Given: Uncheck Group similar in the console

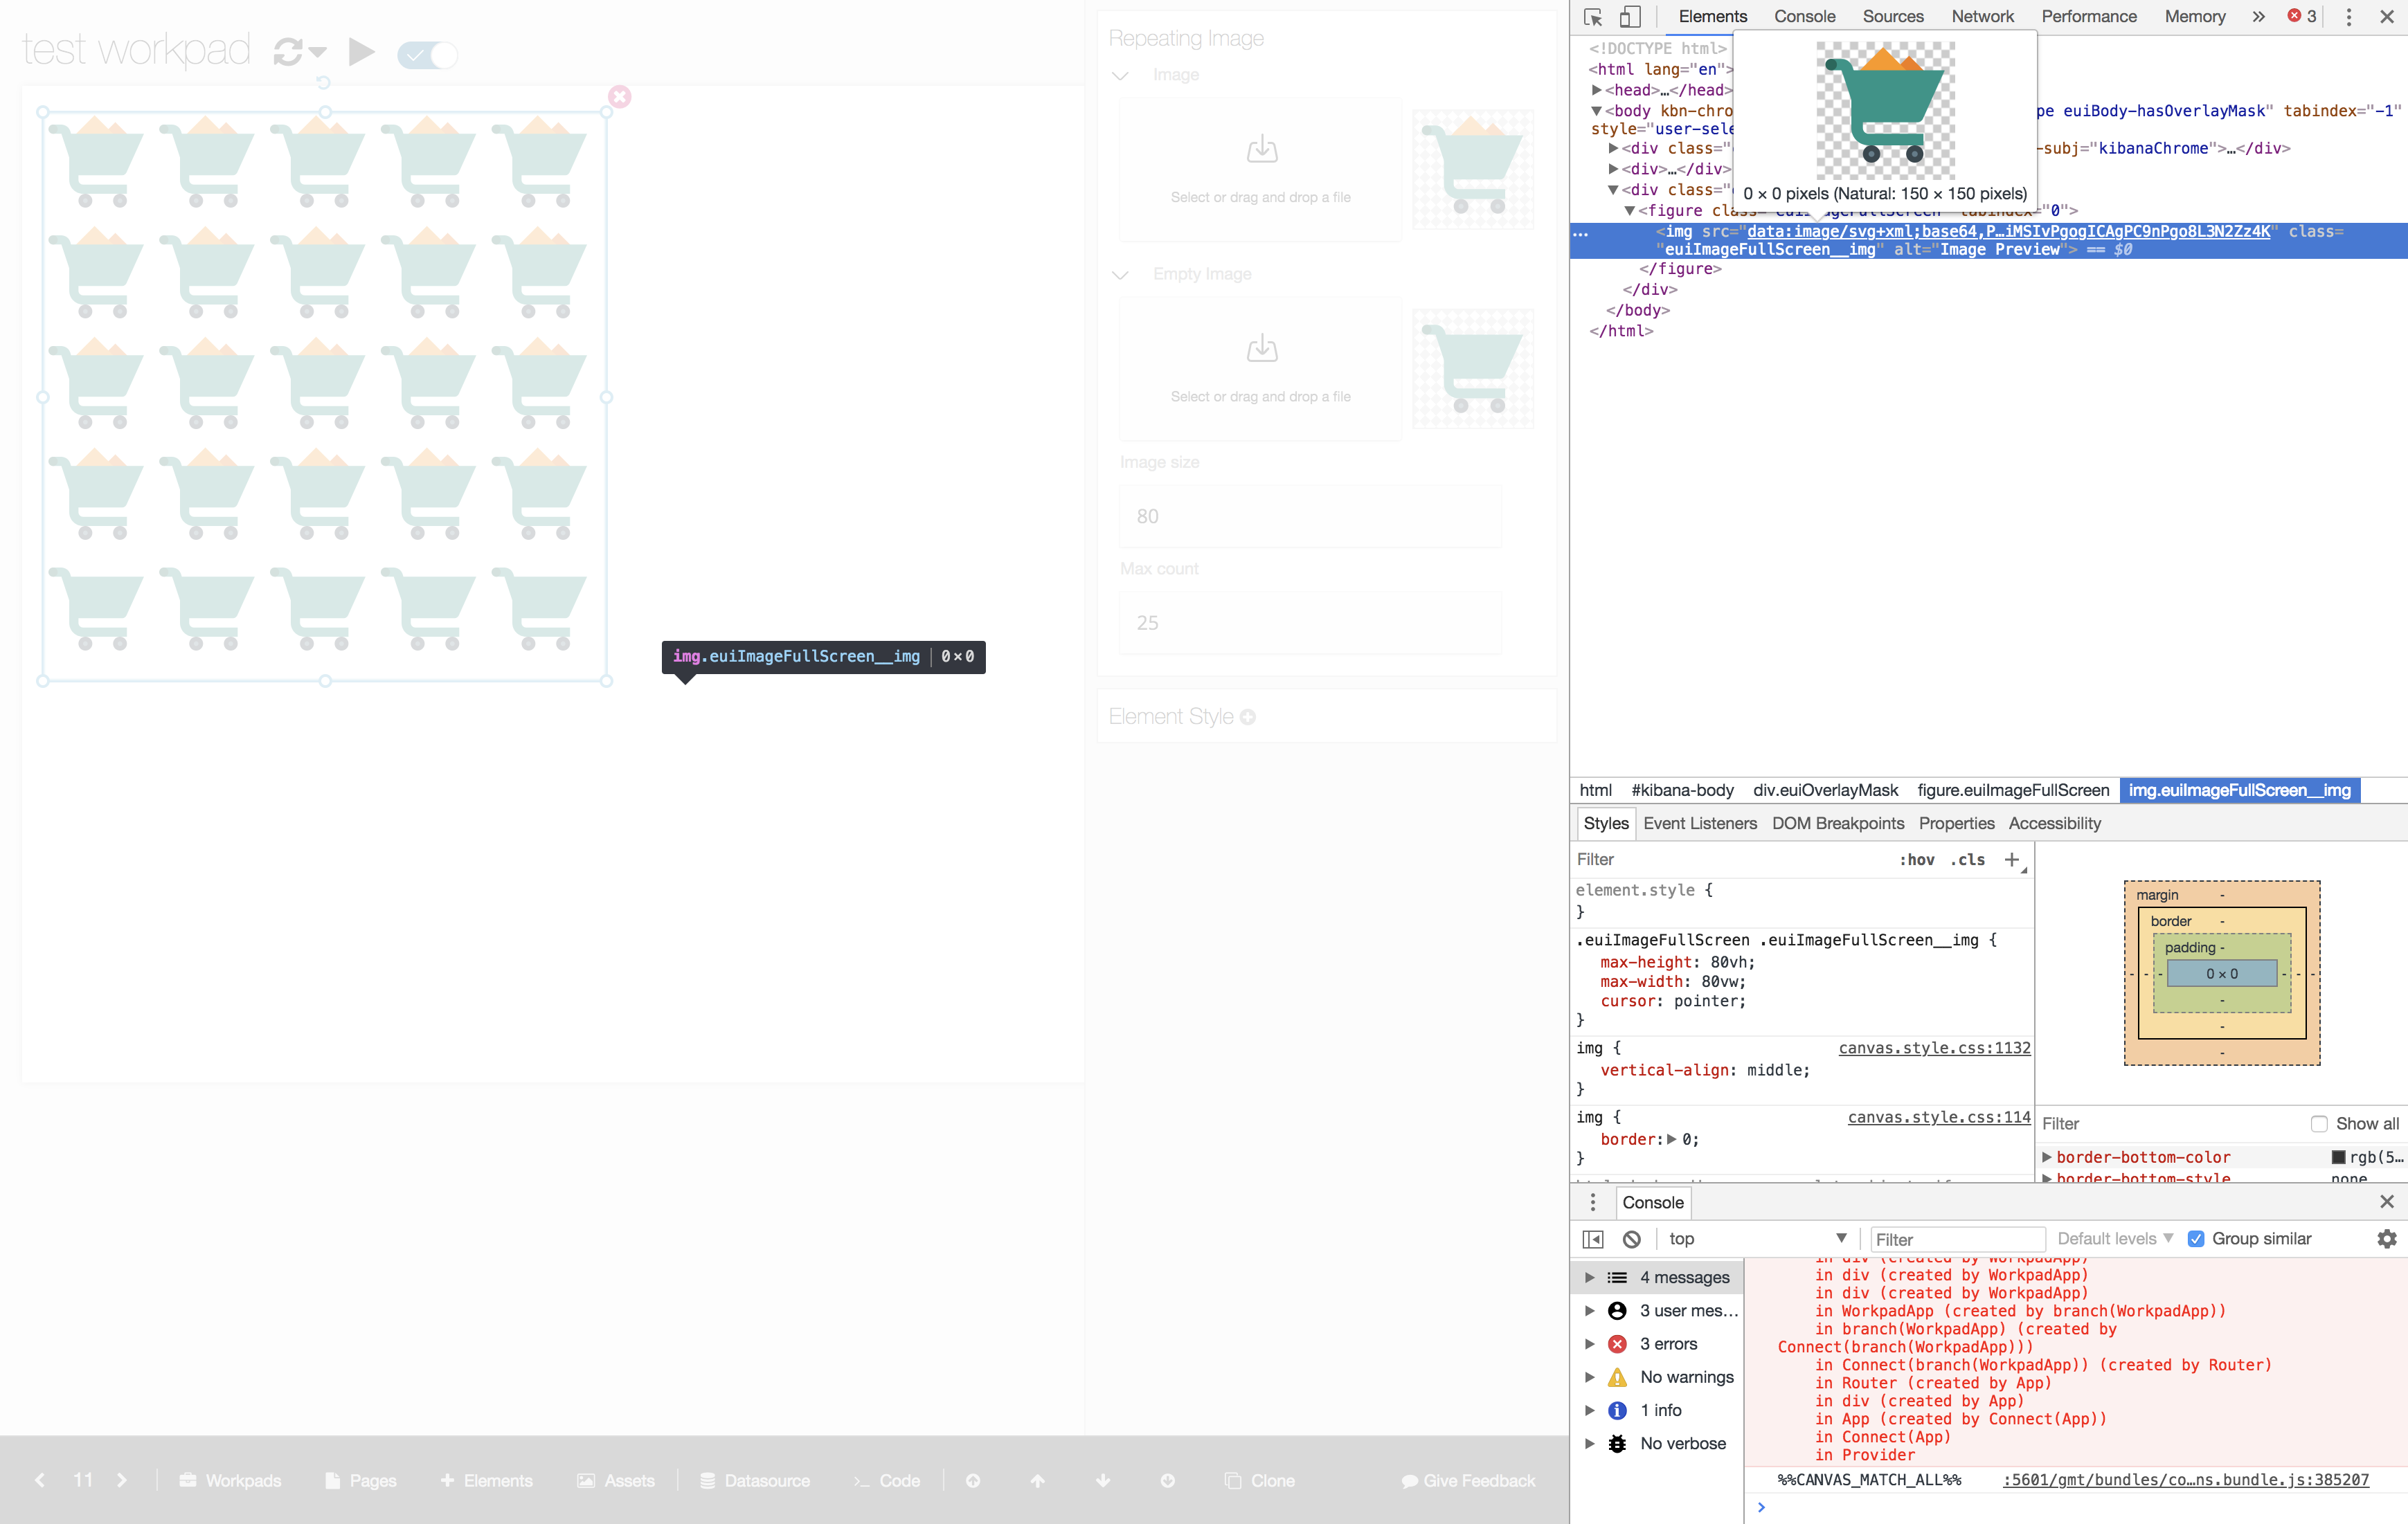Looking at the screenshot, I should point(2196,1238).
